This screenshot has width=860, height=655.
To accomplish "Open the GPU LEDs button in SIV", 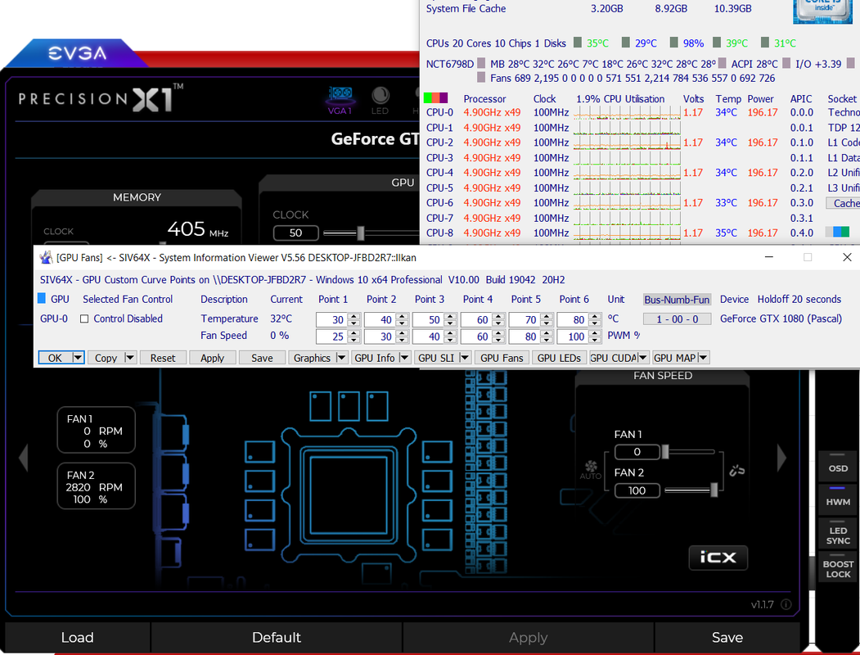I will click(559, 358).
